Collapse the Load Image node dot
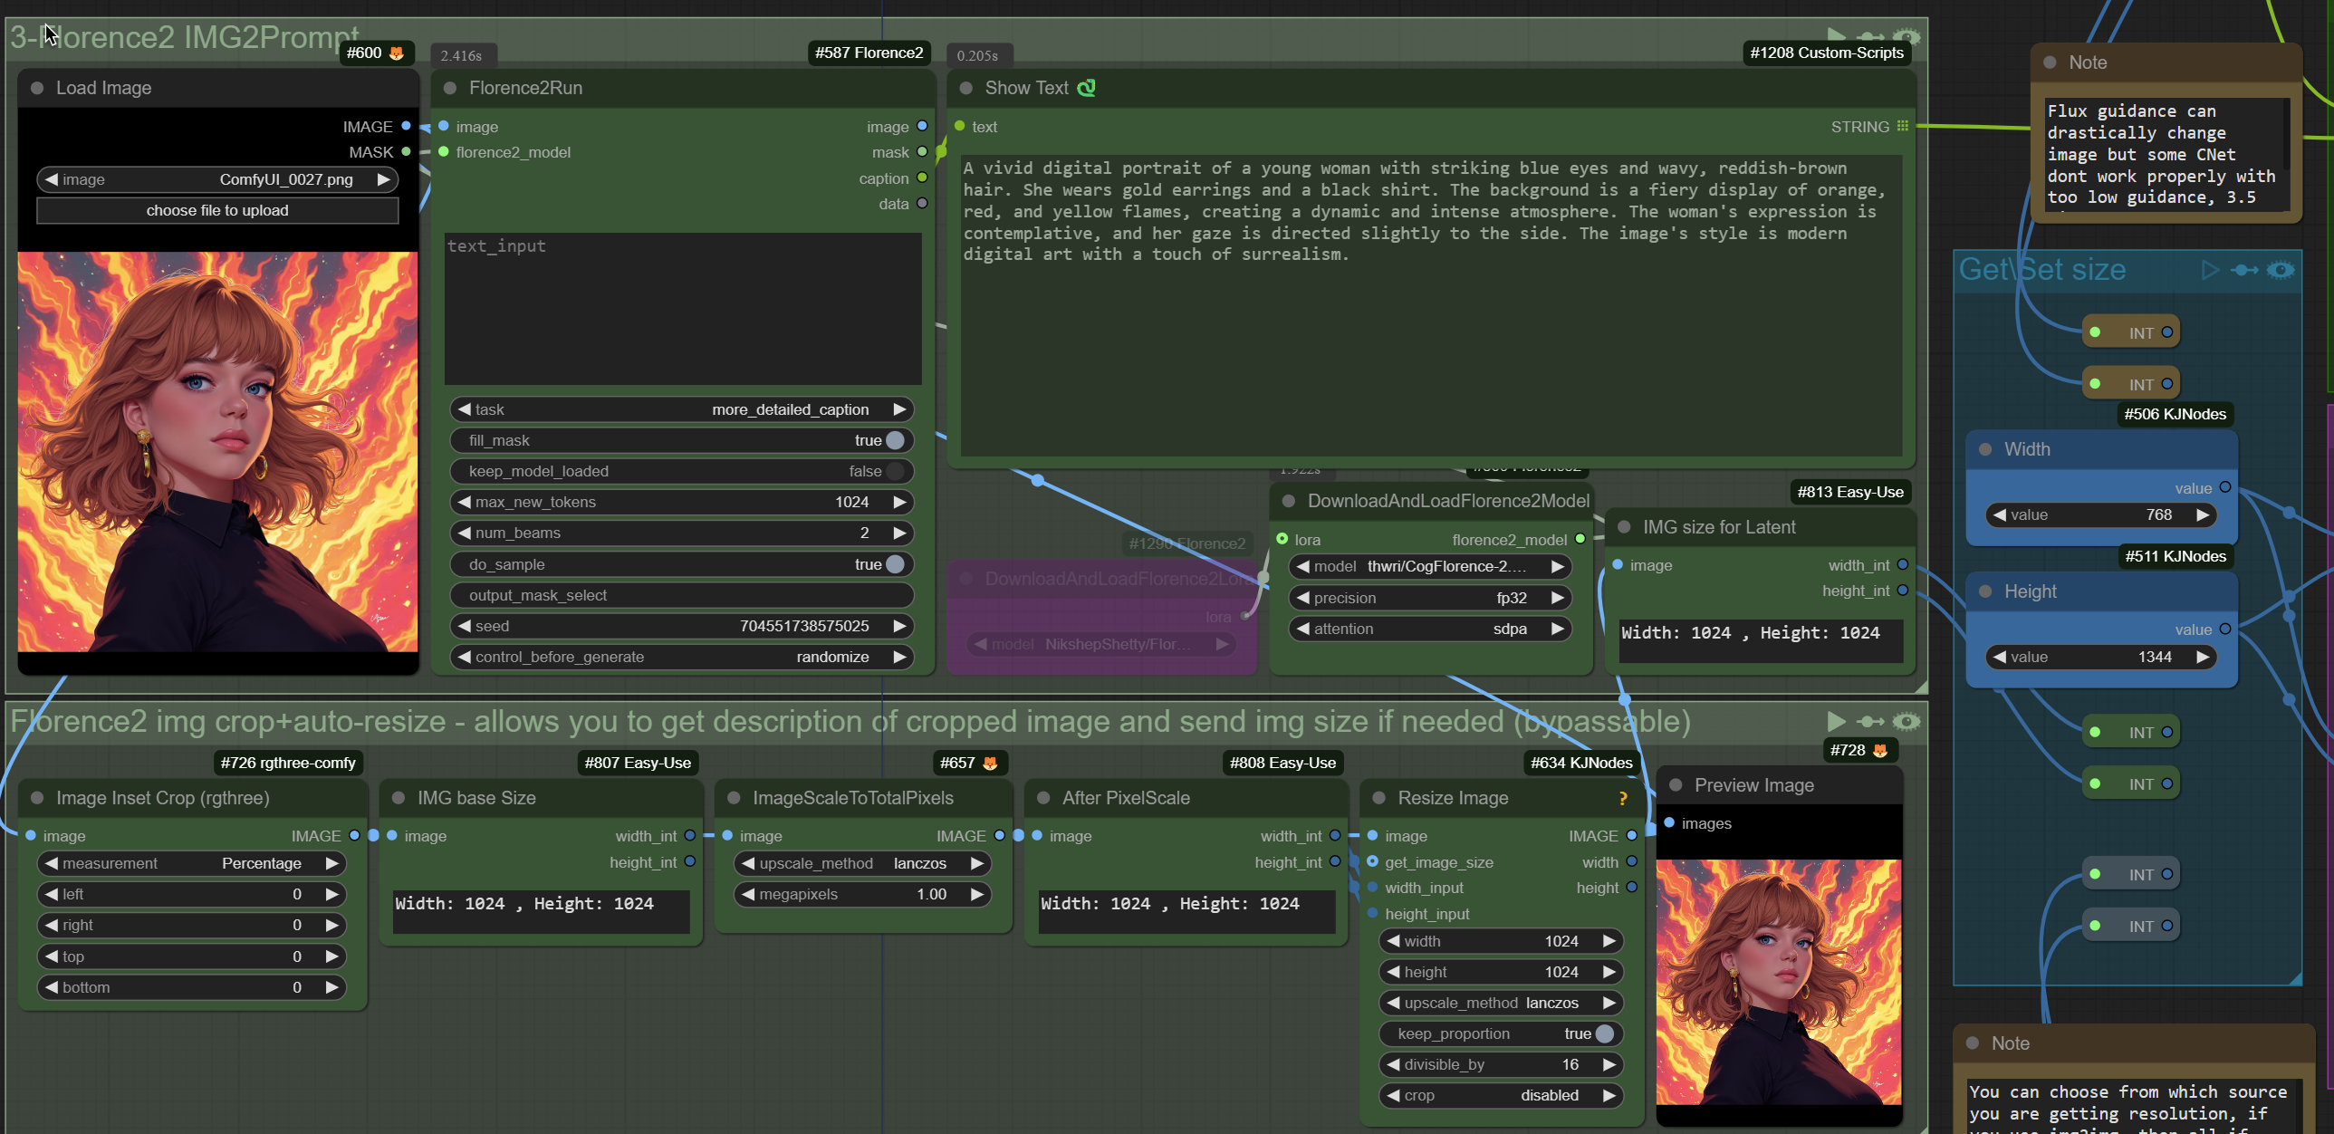Image resolution: width=2334 pixels, height=1134 pixels. pyautogui.click(x=37, y=88)
